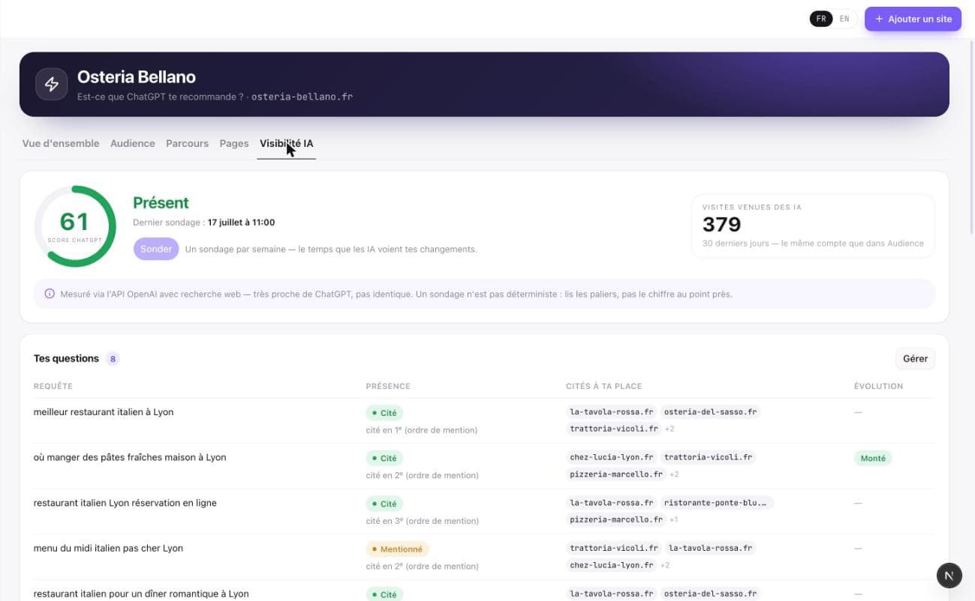Click pizzeria-marcello.fr chip in 'réservation en ligne' row
Screen dimensions: 975x601
click(x=616, y=520)
